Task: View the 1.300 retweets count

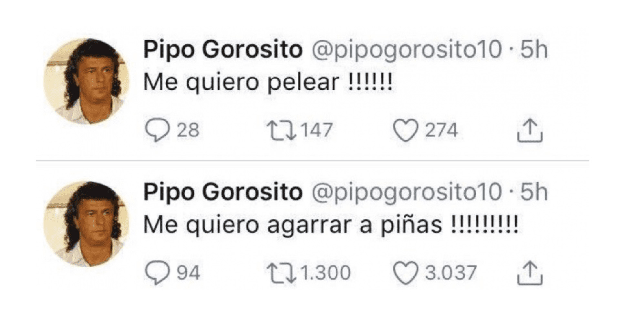Action: point(326,273)
